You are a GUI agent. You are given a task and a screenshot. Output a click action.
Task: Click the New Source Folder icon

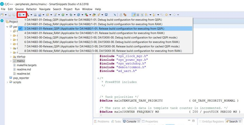pos(48,15)
